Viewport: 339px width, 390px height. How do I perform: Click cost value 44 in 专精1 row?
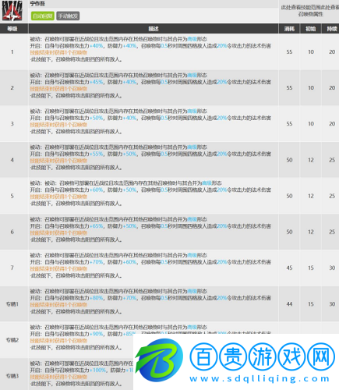(289, 303)
